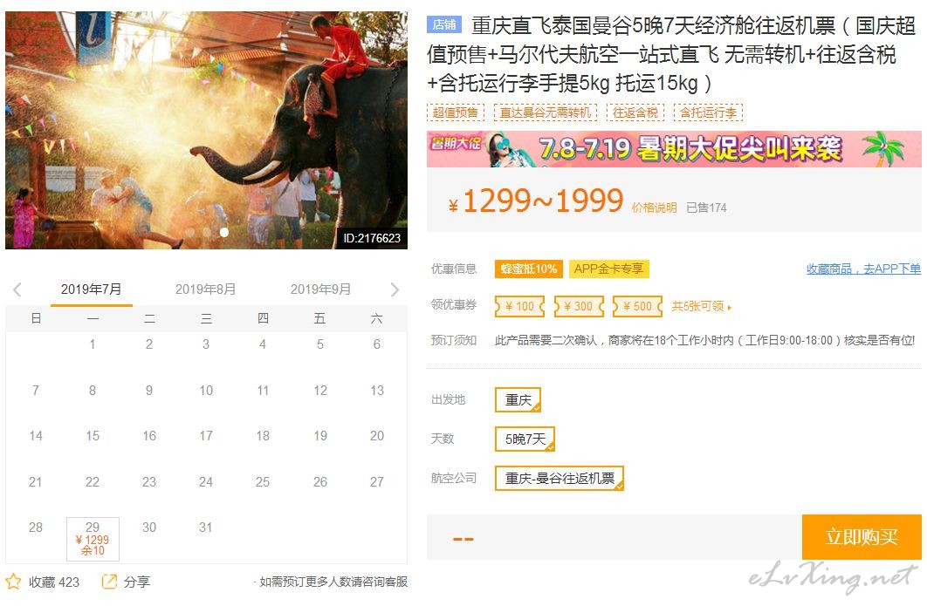Expand 共5张可领 coupon list
The height and width of the screenshot is (606, 927).
coord(701,307)
